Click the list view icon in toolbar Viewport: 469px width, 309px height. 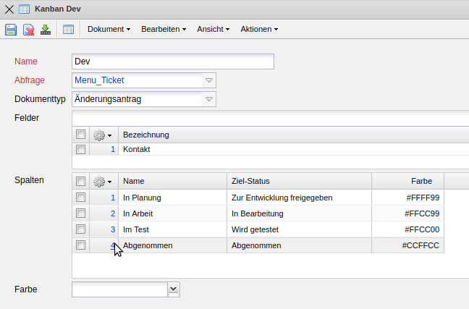[x=69, y=30]
